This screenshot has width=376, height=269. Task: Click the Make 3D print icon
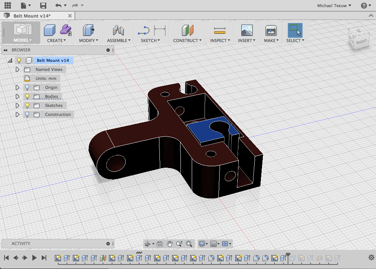click(x=271, y=30)
